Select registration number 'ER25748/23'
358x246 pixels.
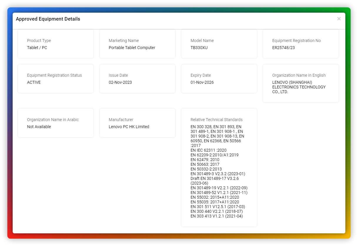[284, 48]
